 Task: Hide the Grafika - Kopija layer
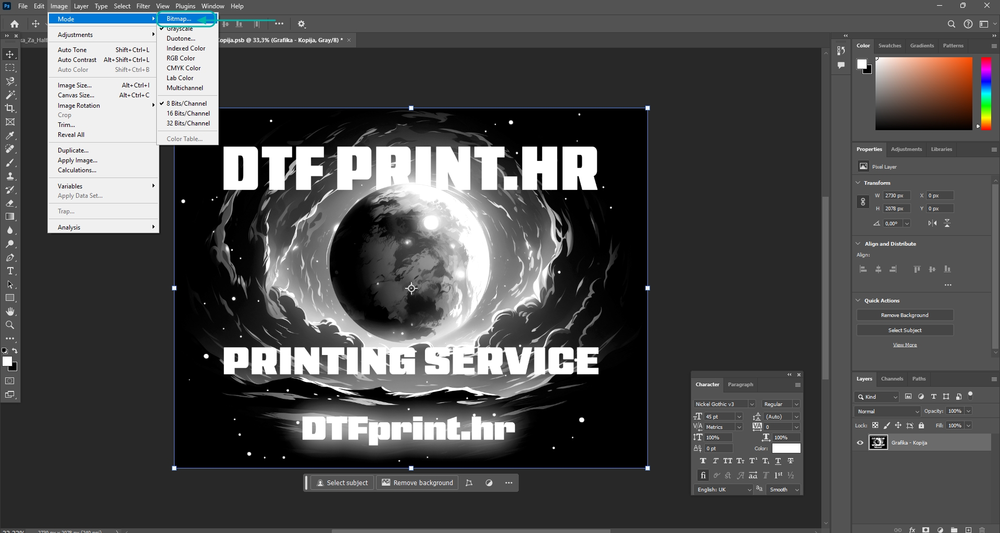coord(860,443)
